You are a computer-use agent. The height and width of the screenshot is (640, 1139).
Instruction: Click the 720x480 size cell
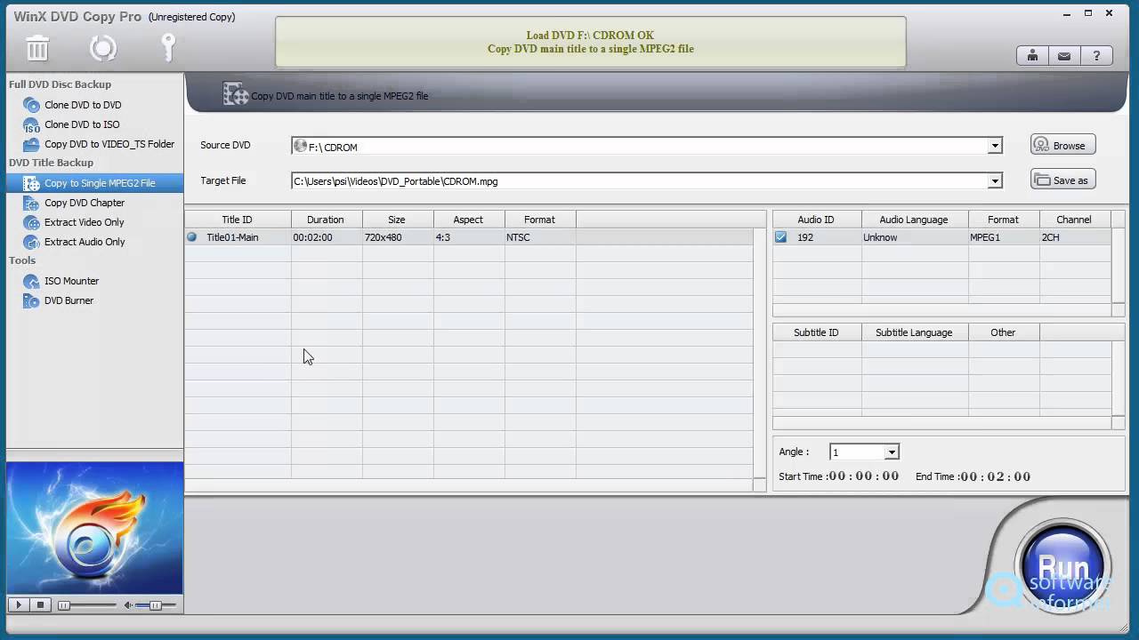(x=398, y=237)
